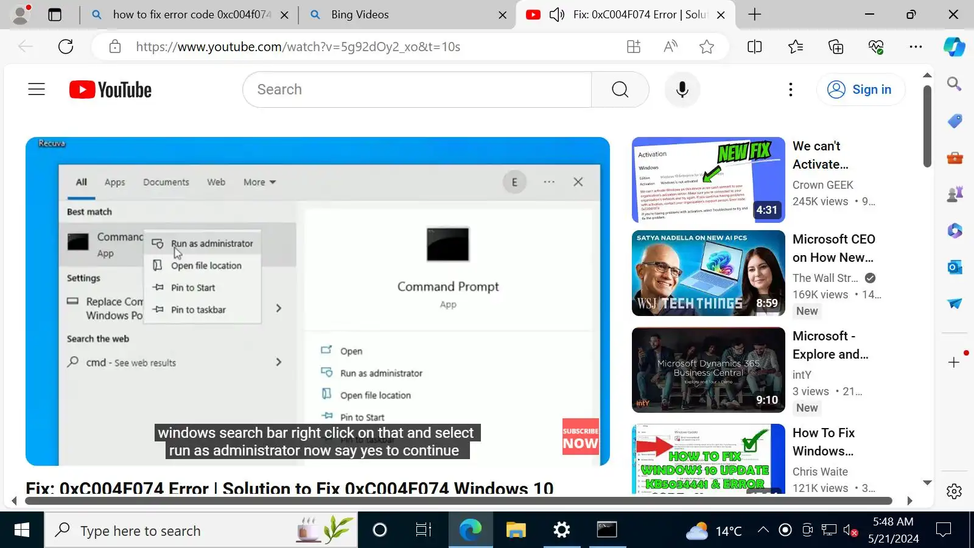This screenshot has width=974, height=548.
Task: Open the Command Prompt taskbar icon
Action: (x=606, y=530)
